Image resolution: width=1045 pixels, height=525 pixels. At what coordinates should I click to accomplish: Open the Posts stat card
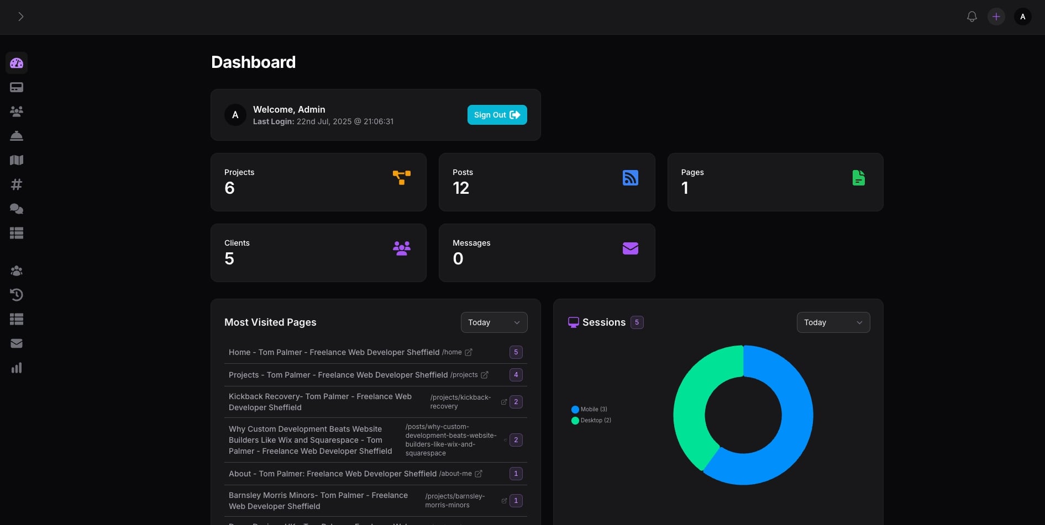pyautogui.click(x=547, y=182)
